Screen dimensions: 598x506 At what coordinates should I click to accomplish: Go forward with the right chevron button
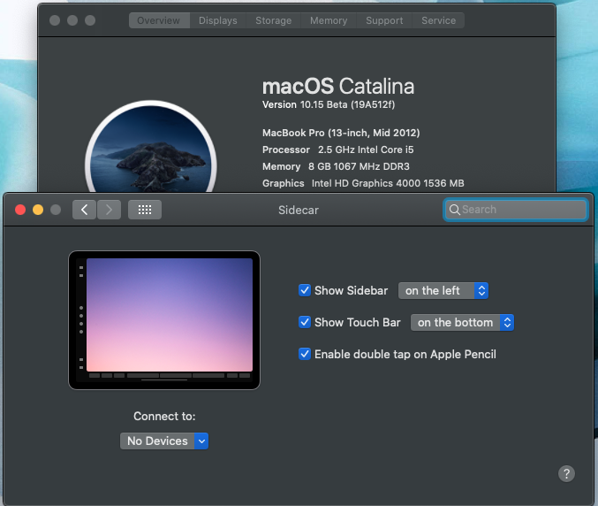(x=109, y=210)
